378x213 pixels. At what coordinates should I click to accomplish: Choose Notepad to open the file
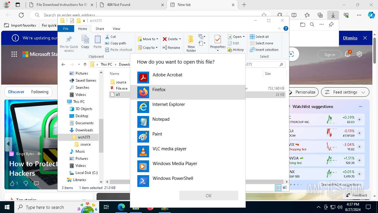pyautogui.click(x=188, y=122)
